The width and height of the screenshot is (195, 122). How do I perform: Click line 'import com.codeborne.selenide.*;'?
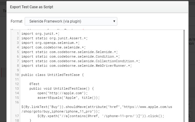pyautogui.click(x=54, y=48)
